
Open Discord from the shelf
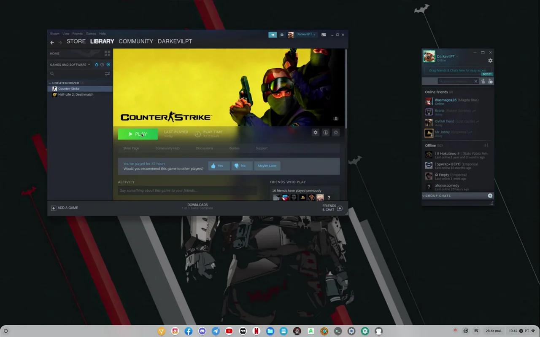[x=202, y=331]
